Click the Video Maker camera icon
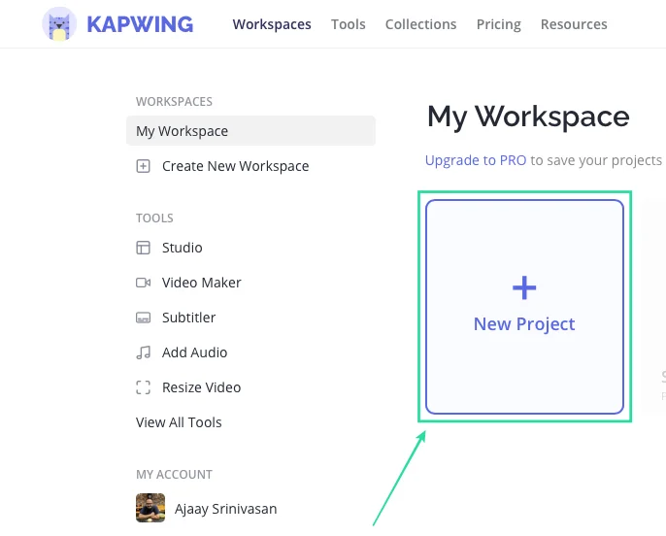The width and height of the screenshot is (666, 536). click(144, 283)
